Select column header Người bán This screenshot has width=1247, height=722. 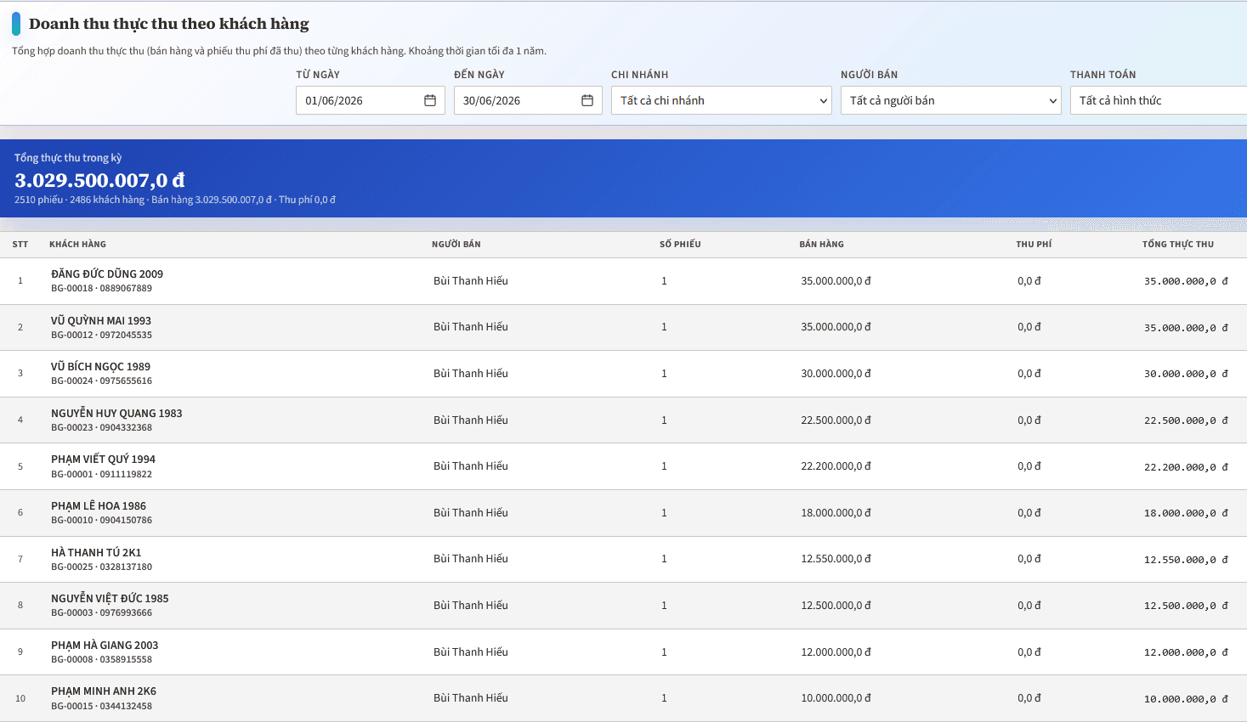tap(456, 244)
